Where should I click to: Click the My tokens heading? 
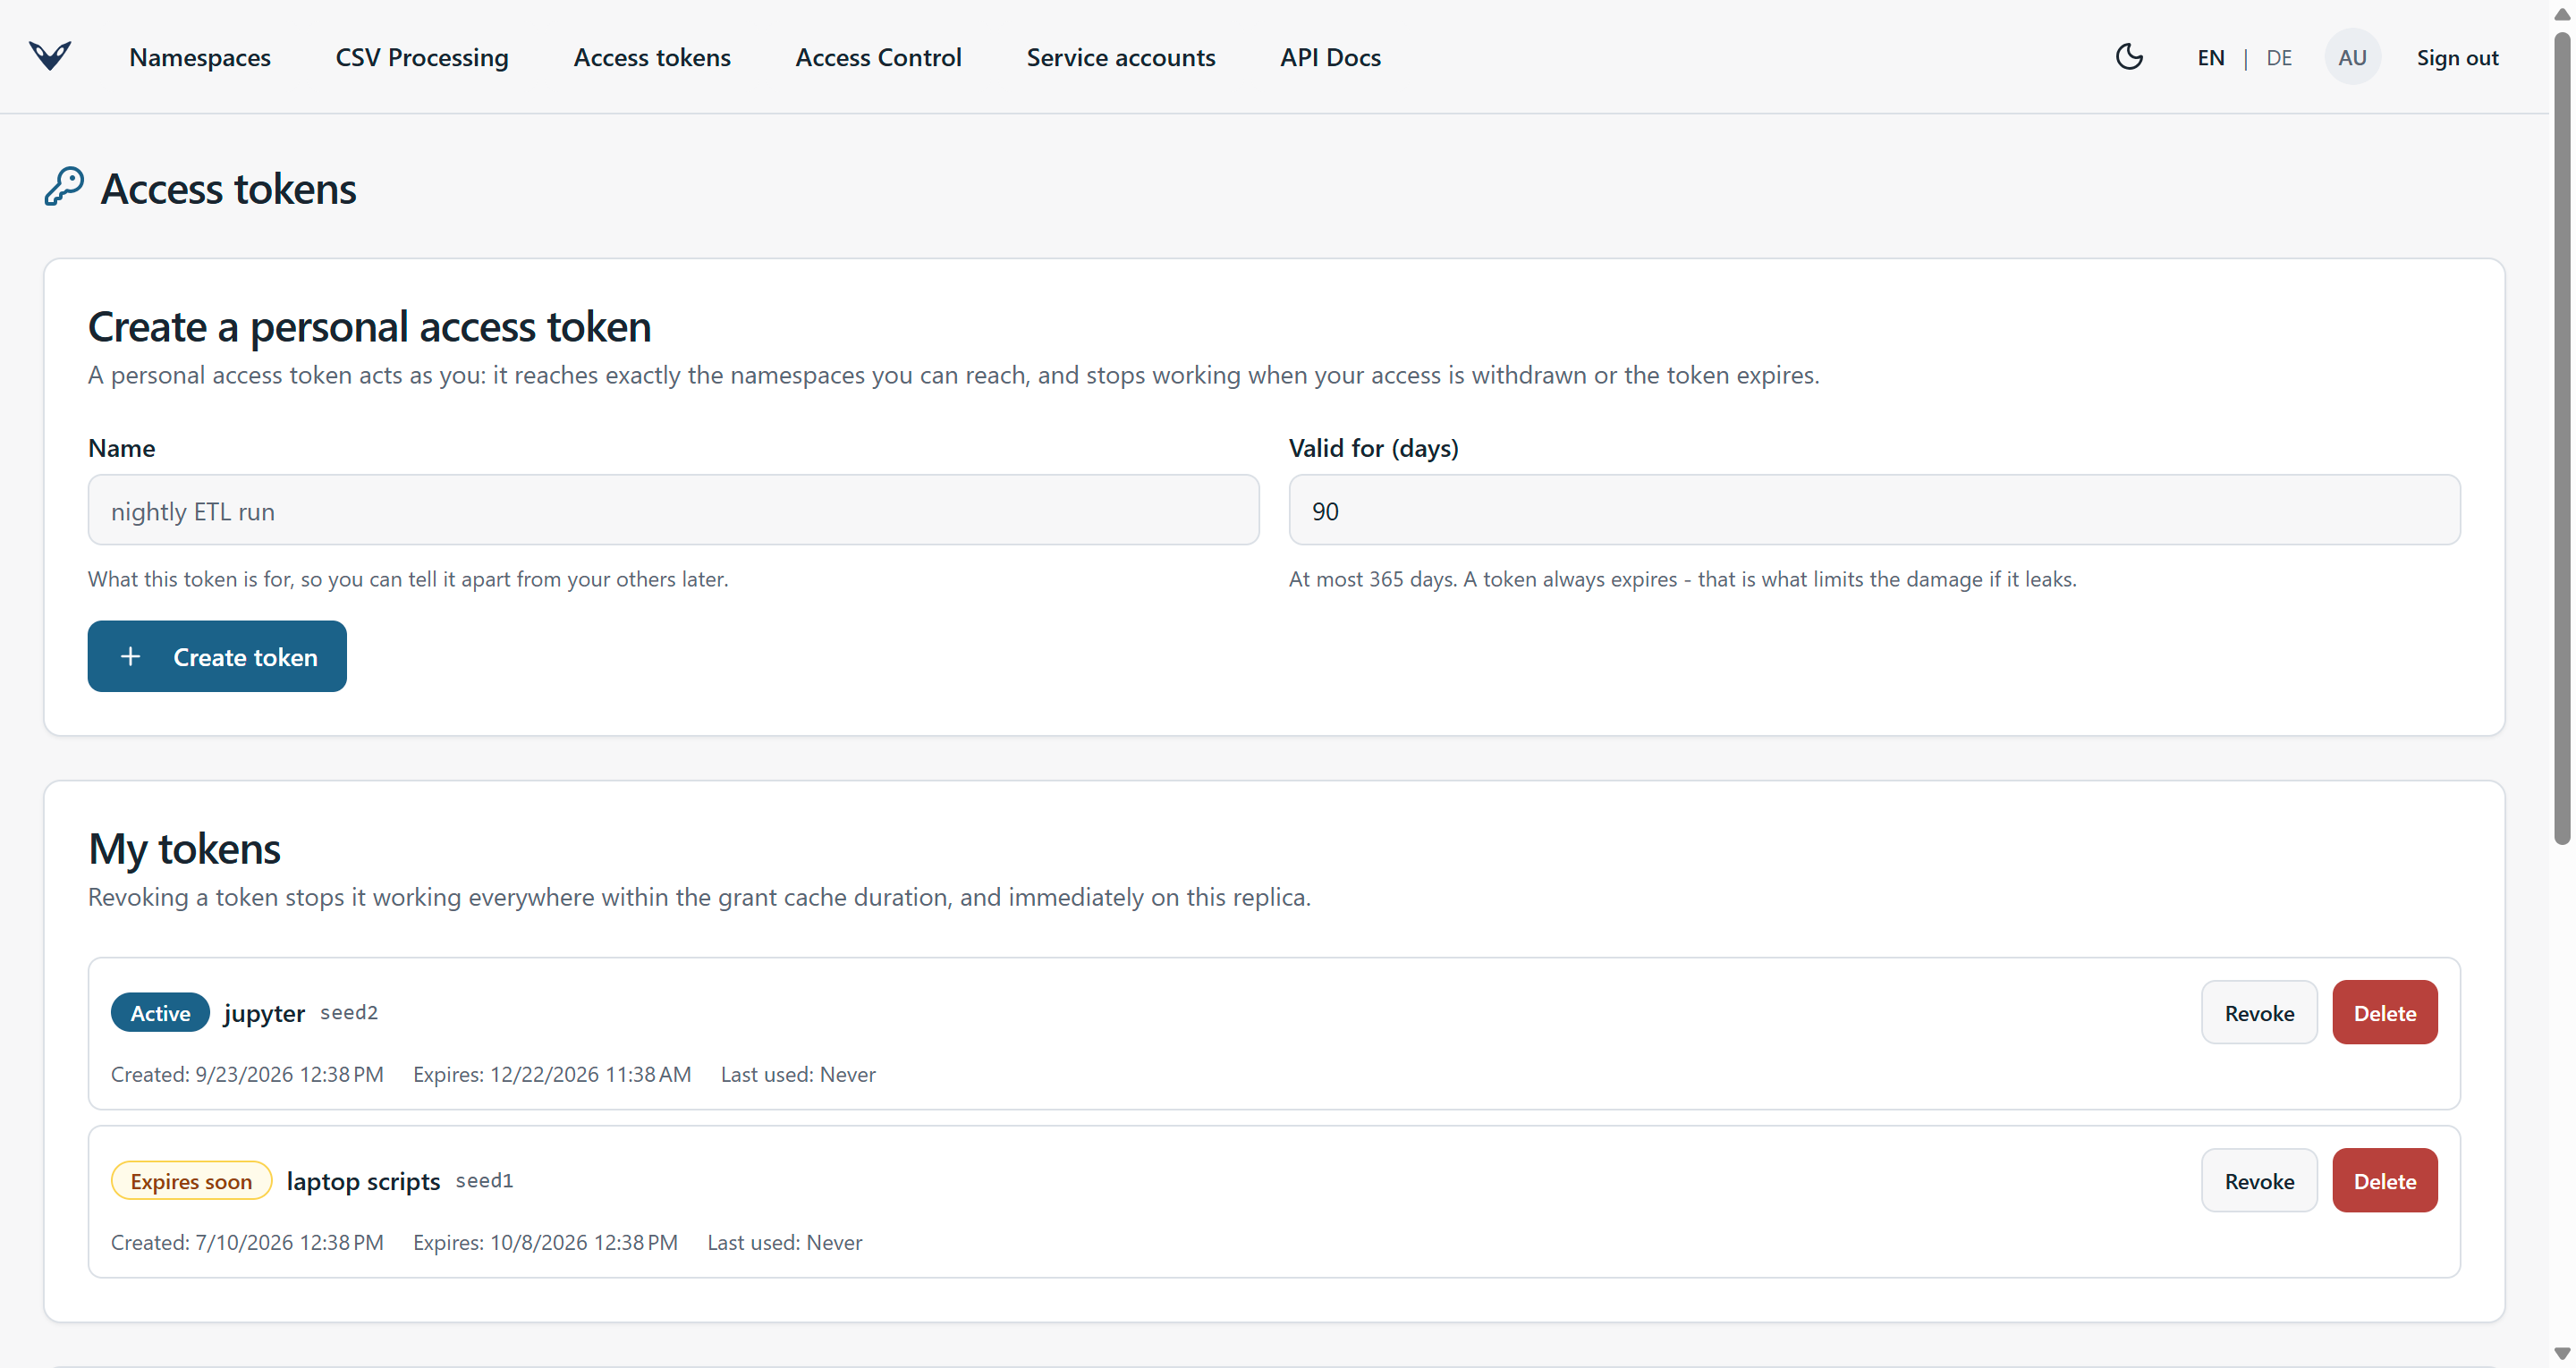pyautogui.click(x=184, y=848)
